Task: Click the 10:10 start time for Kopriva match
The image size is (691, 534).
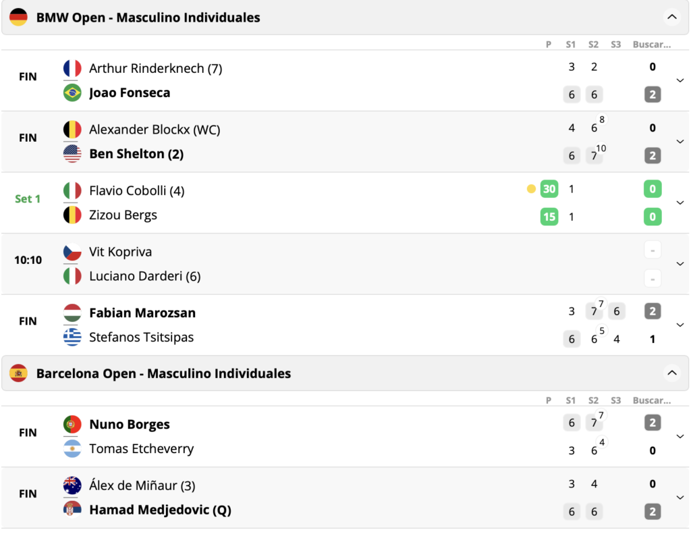Action: click(28, 260)
